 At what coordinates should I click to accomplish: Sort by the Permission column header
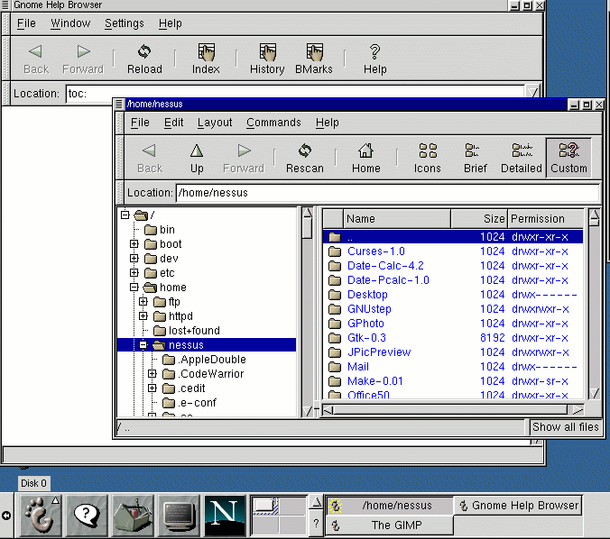[x=545, y=219]
